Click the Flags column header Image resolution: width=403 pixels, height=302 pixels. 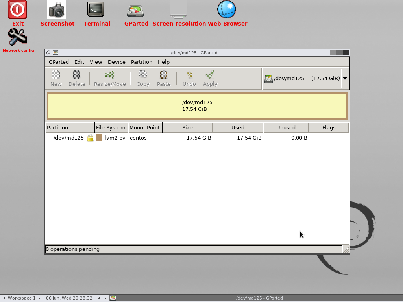tap(329, 128)
